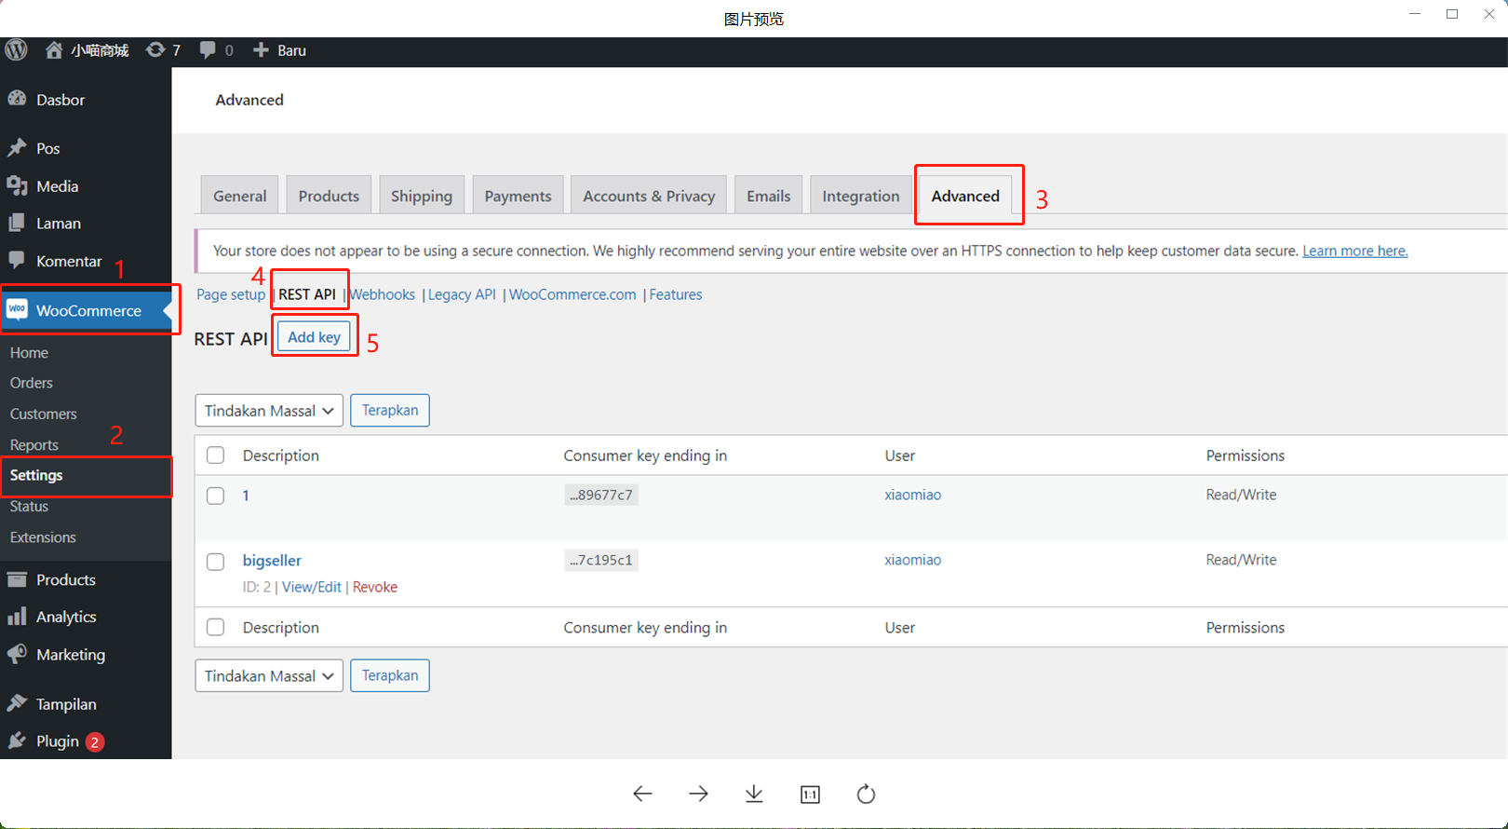
Task: Open Dasbor dashboard icon
Action: point(17,99)
